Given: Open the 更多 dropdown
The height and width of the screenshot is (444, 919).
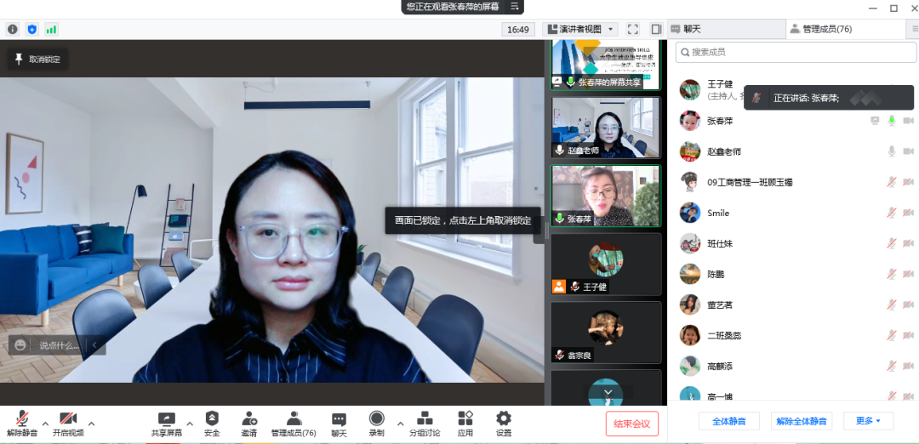Looking at the screenshot, I should click(868, 421).
